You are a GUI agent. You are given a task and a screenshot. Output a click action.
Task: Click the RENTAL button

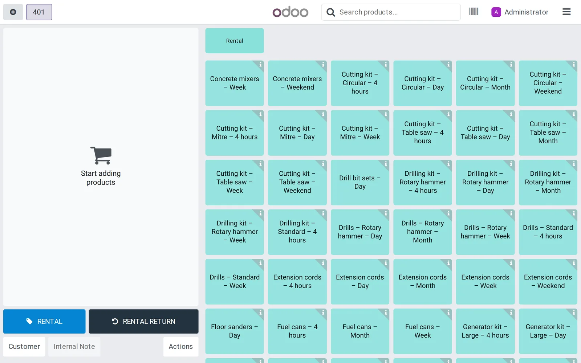point(44,321)
